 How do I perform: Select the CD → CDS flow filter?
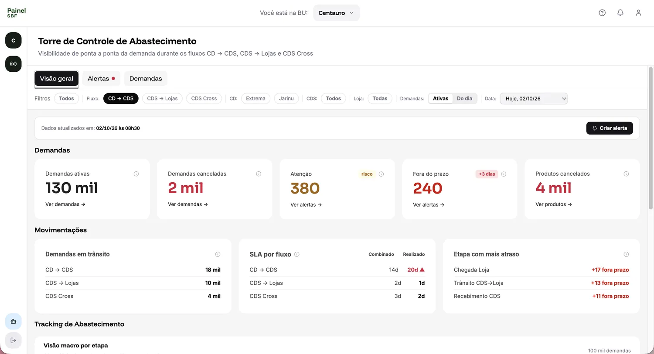[x=121, y=99]
